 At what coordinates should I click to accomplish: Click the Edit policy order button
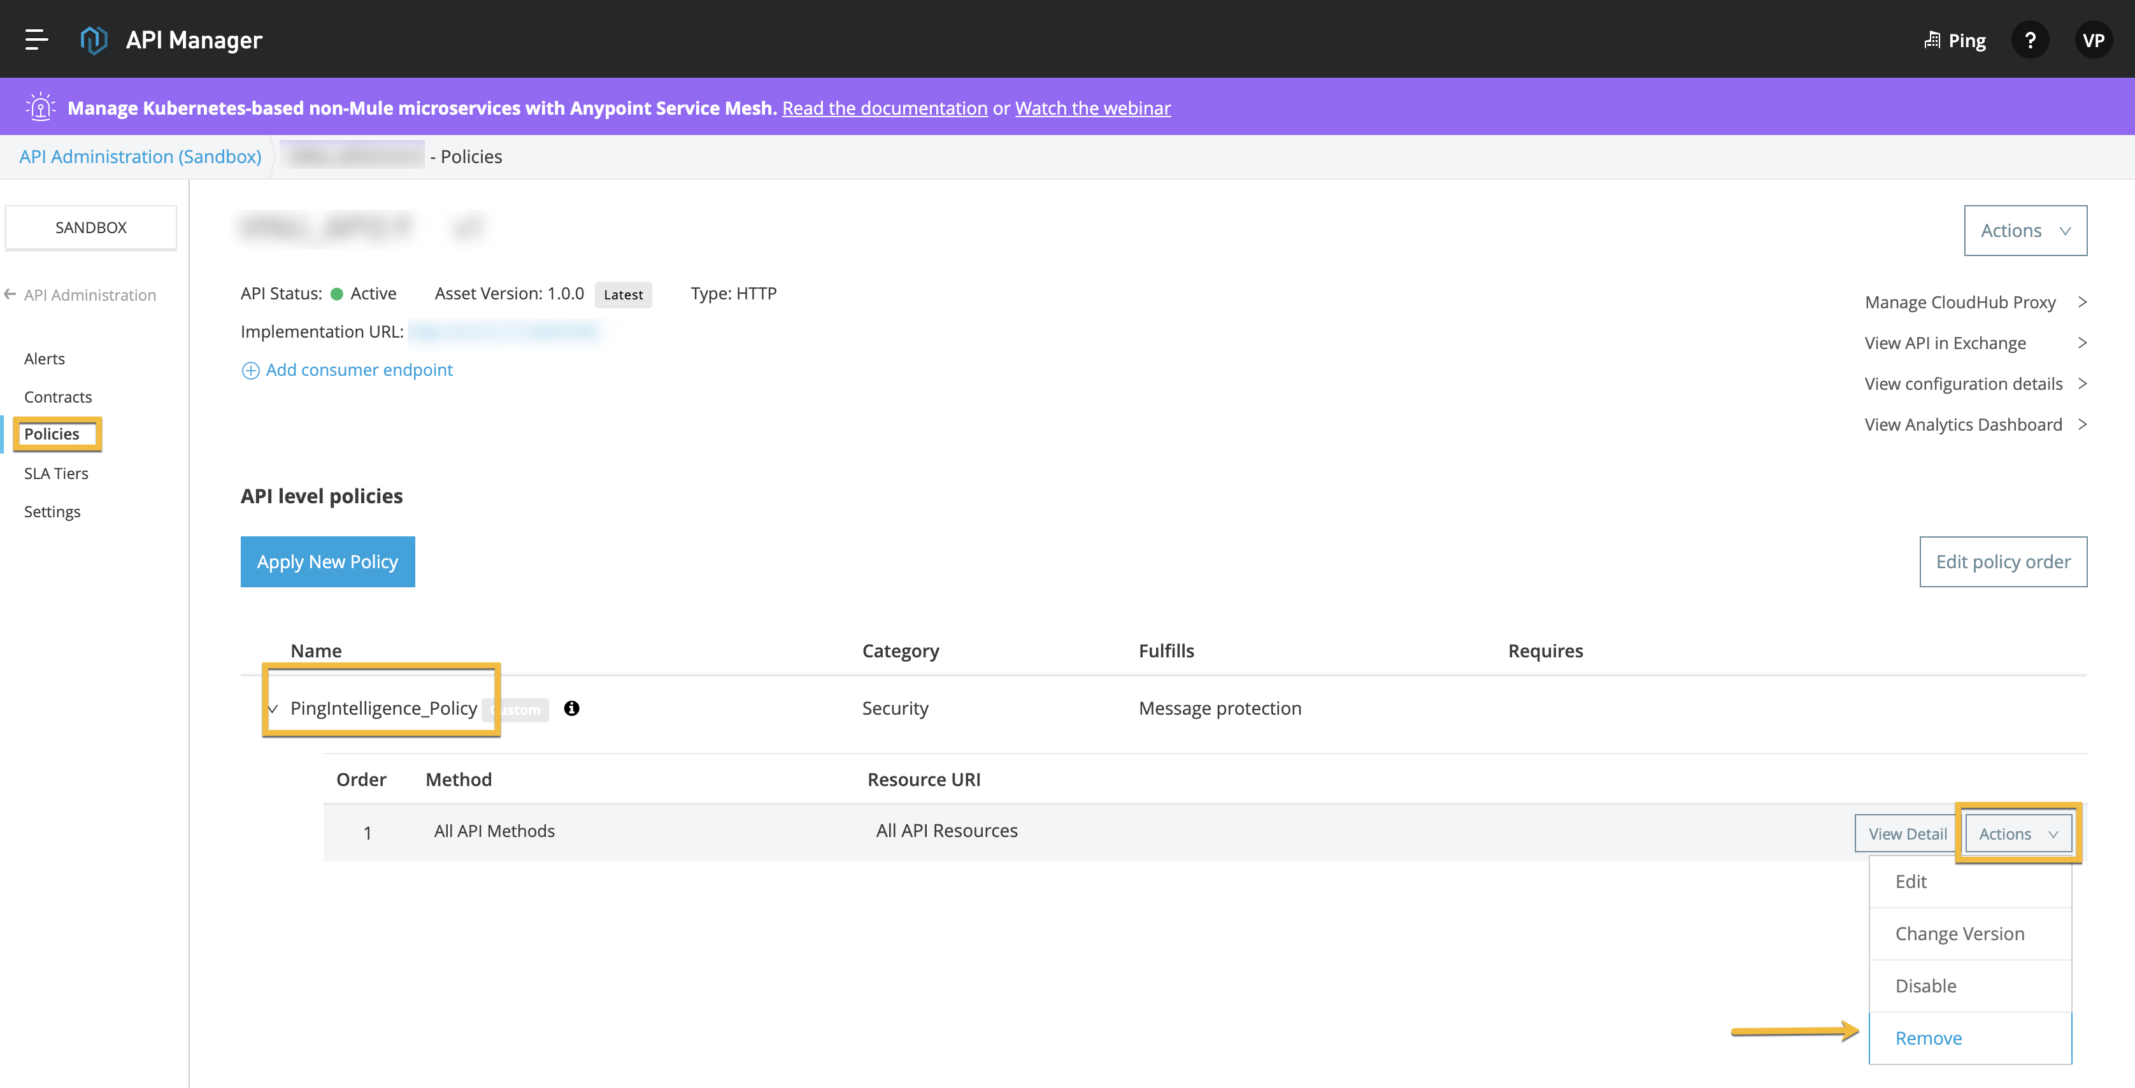pyautogui.click(x=2003, y=562)
